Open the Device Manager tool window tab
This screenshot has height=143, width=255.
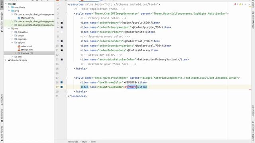click(253, 20)
